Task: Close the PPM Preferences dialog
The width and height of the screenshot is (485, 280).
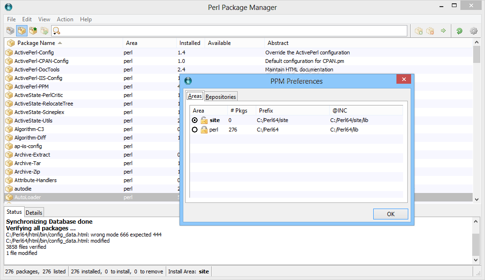Action: click(x=404, y=79)
